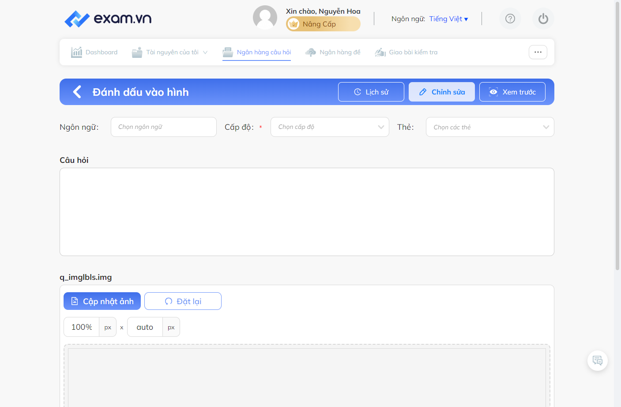Screen dimensions: 621x407
Task: Open the Dashboard tab
Action: (x=94, y=52)
